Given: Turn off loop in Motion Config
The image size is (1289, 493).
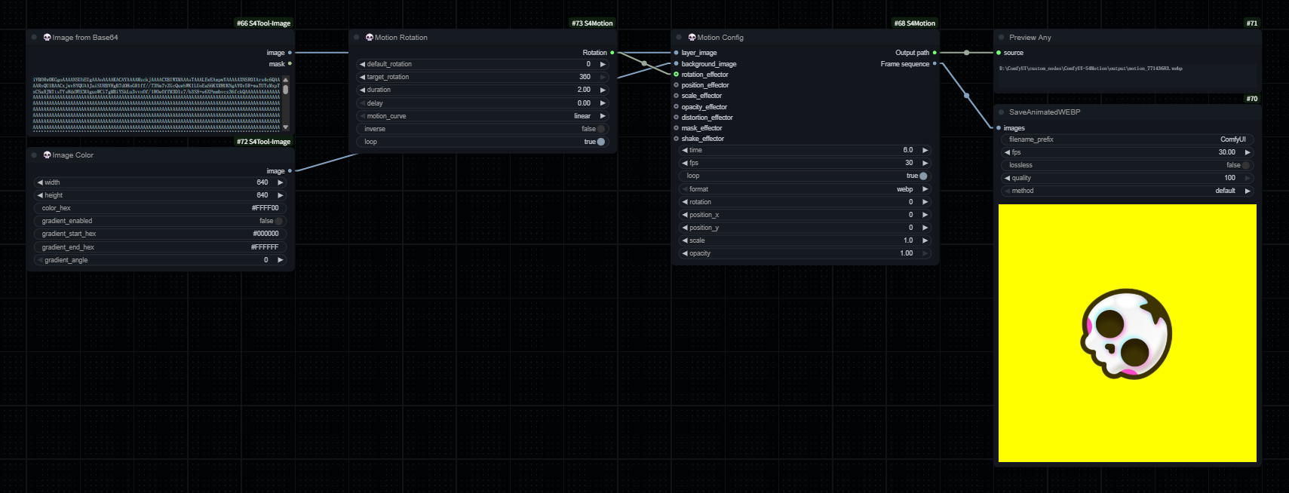Looking at the screenshot, I should pos(922,176).
